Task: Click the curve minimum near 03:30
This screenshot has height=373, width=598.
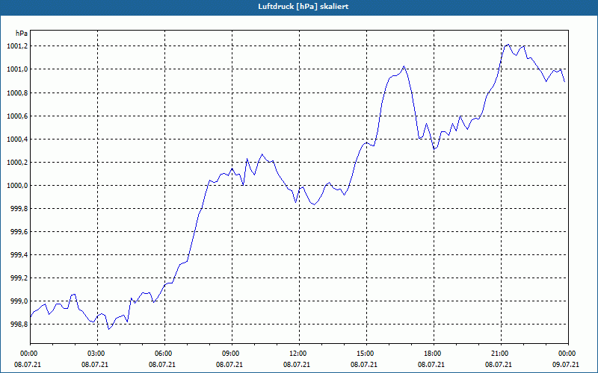Action: (x=108, y=329)
